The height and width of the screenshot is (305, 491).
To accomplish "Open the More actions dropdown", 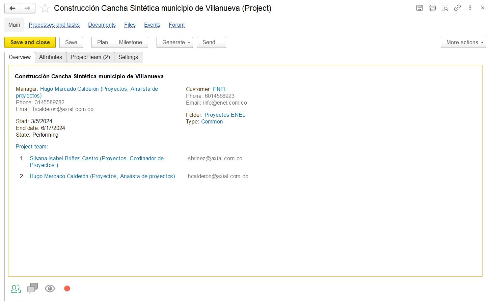I will 463,43.
